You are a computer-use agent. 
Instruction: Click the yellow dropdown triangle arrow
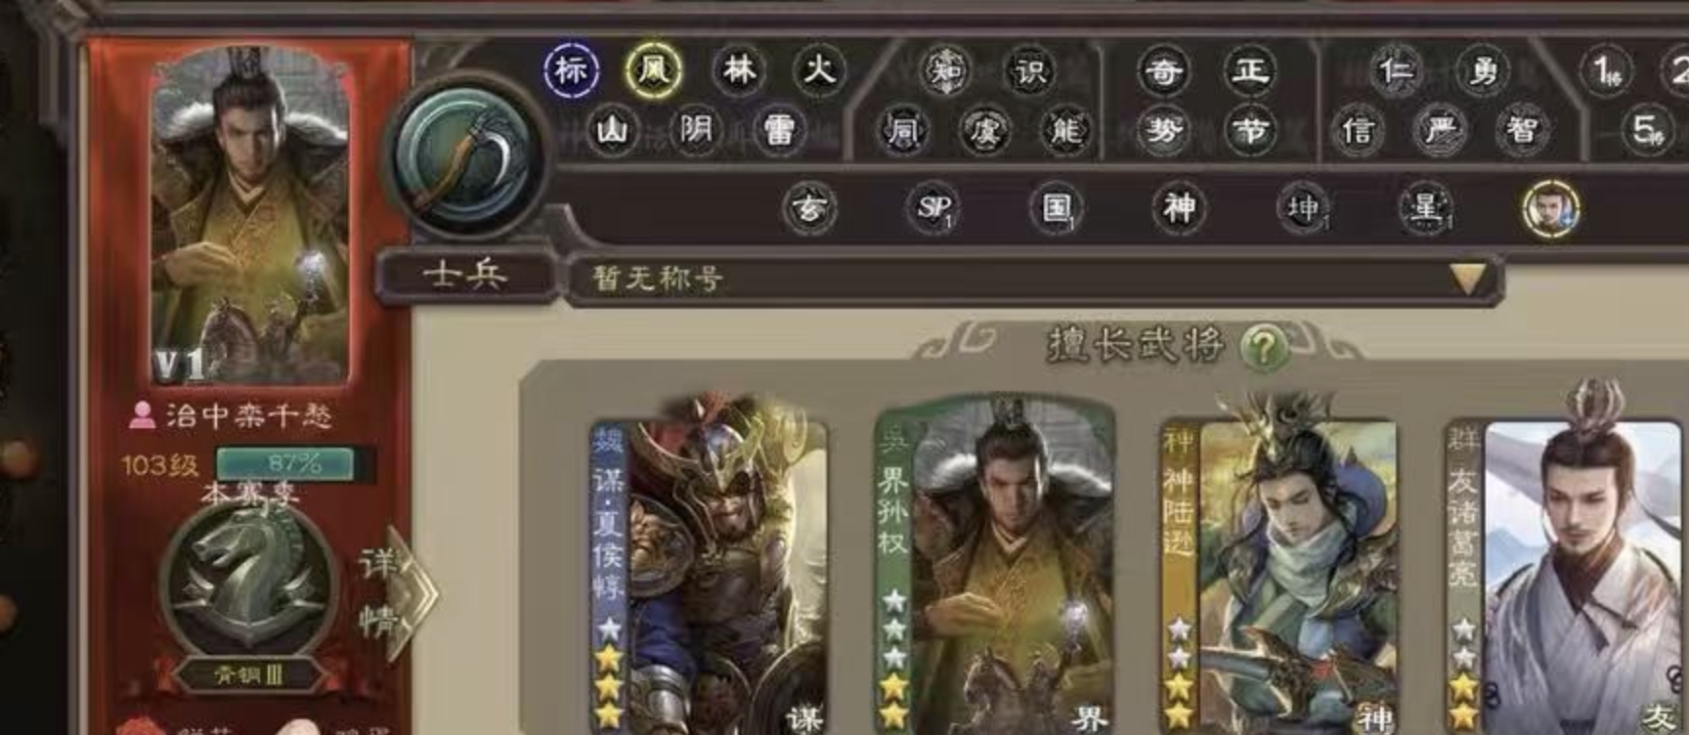tap(1466, 278)
